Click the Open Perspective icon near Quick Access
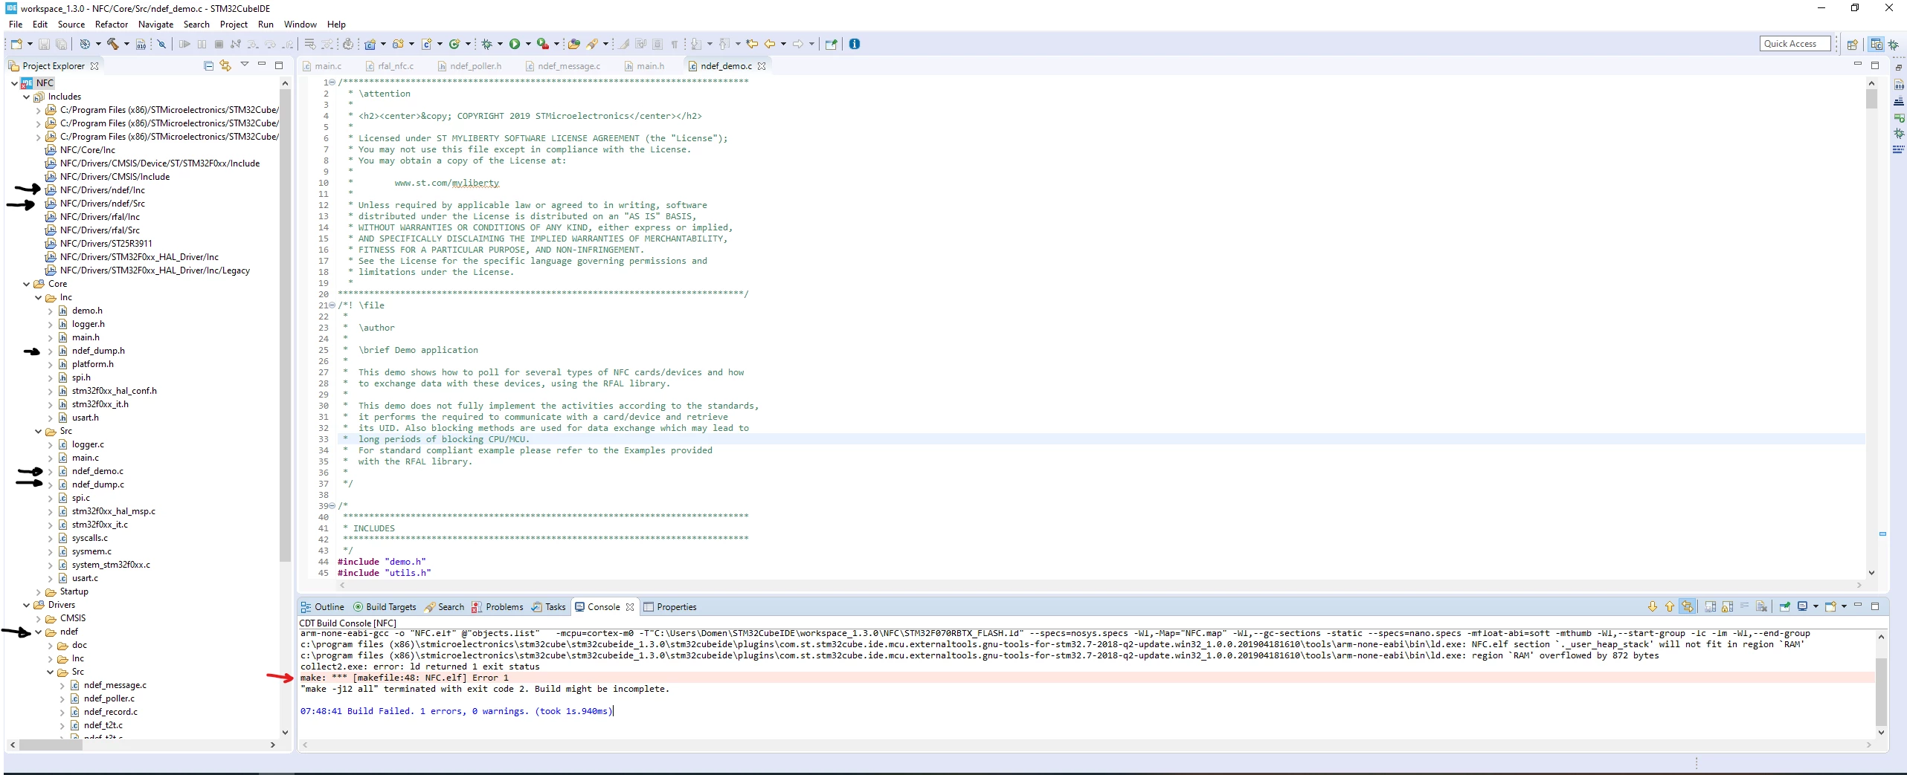 coord(1852,45)
